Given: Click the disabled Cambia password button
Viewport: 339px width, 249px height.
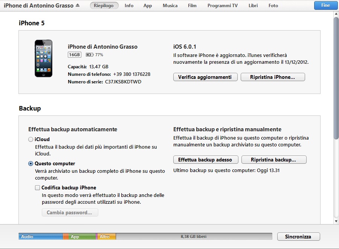Looking at the screenshot, I should [70, 212].
